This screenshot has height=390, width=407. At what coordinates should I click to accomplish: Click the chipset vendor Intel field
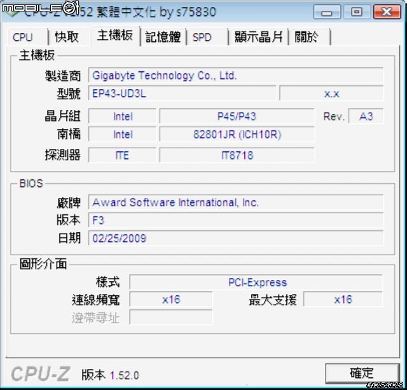point(122,116)
